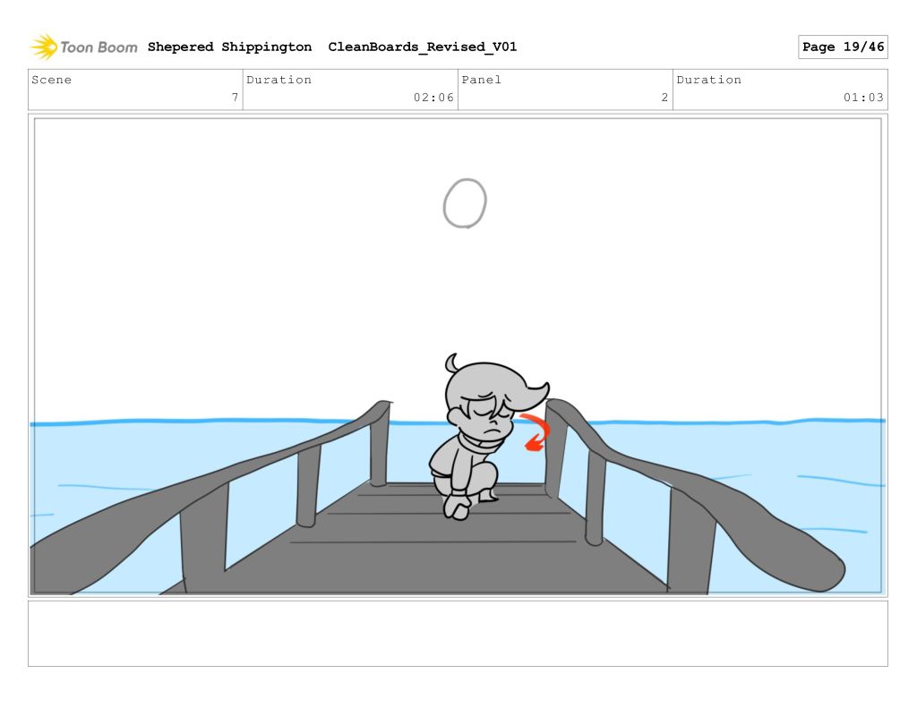This screenshot has height=708, width=917.
Task: Click the Shepered Shippington project title
Action: click(x=229, y=47)
